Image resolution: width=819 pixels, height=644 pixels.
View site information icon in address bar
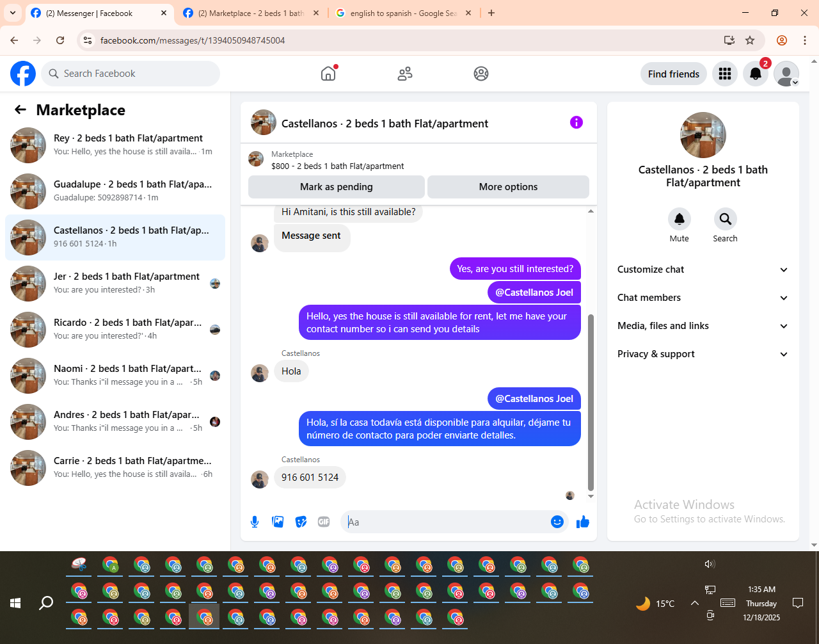tap(88, 40)
